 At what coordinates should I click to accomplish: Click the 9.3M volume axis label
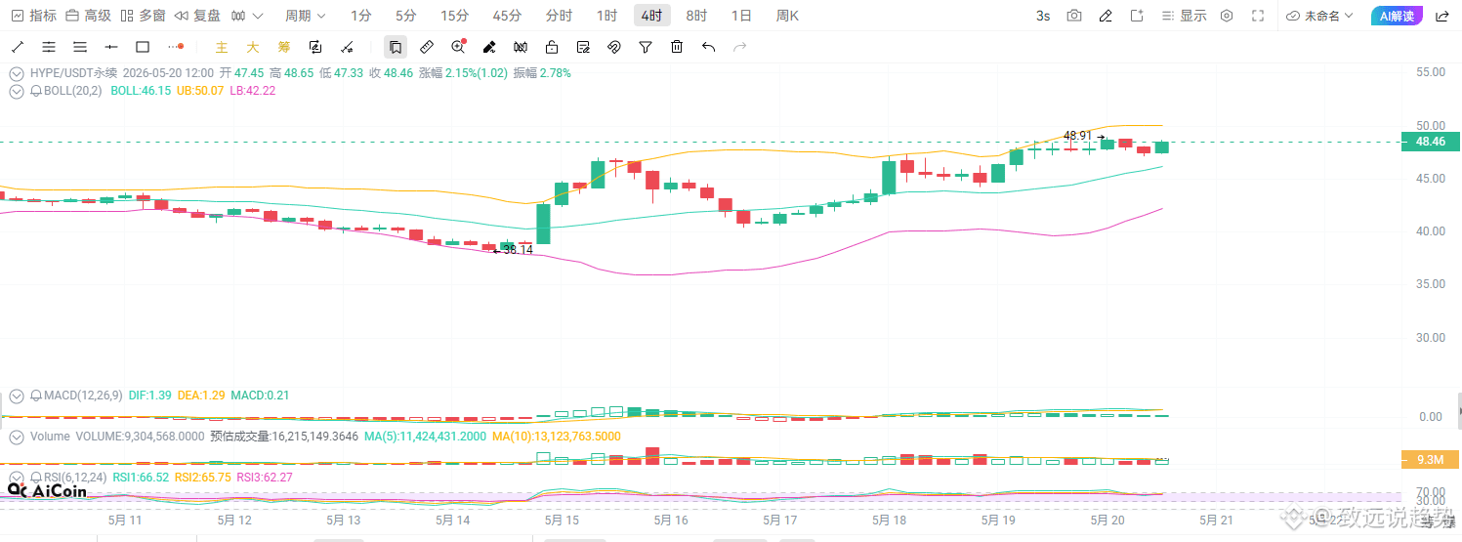(1431, 459)
